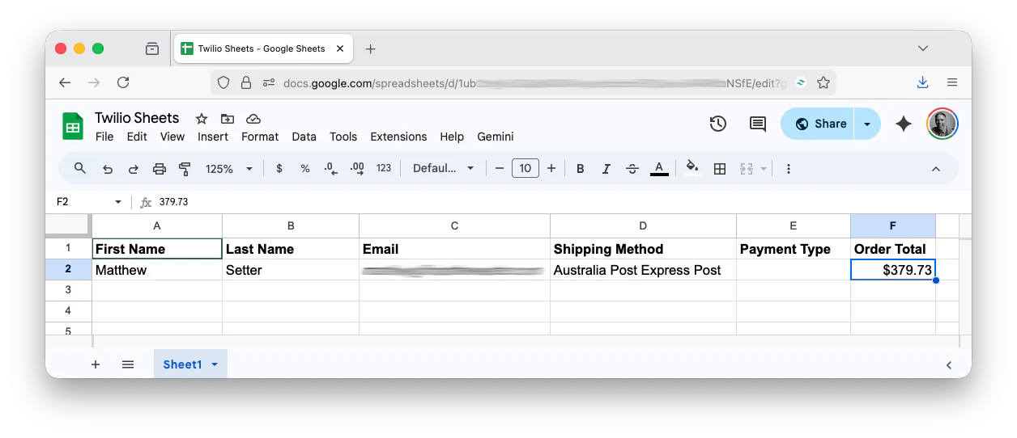Click the move to folder icon
Image resolution: width=1017 pixels, height=438 pixels.
tap(228, 118)
